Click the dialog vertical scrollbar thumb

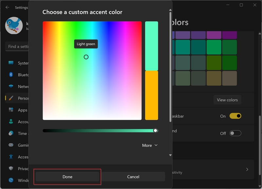(170, 67)
